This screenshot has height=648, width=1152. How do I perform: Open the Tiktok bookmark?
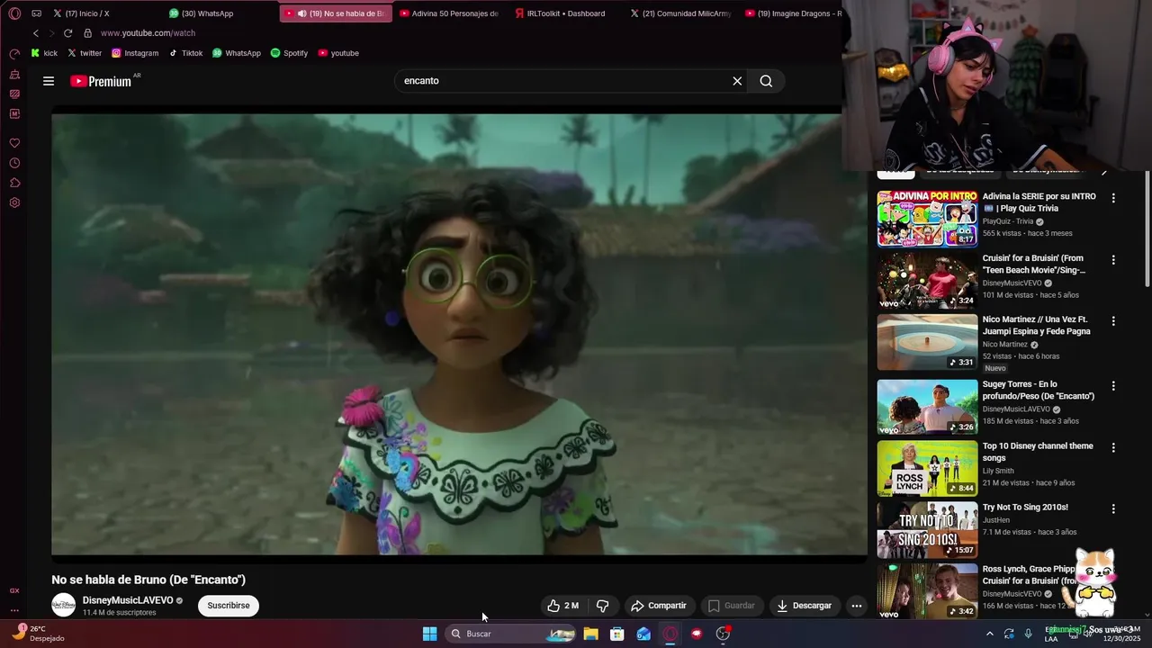point(185,53)
